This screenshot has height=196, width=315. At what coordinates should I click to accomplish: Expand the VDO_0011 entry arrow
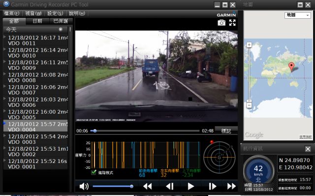[x=4, y=36]
